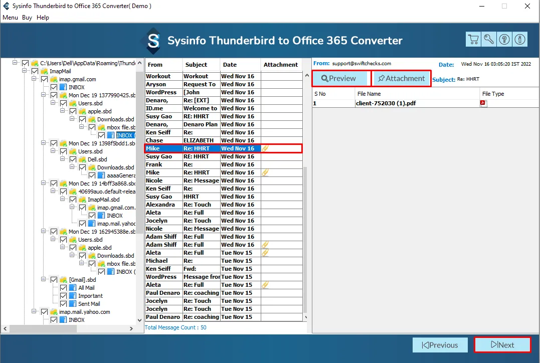This screenshot has width=540, height=363.
Task: Click the Next button
Action: (x=502, y=345)
